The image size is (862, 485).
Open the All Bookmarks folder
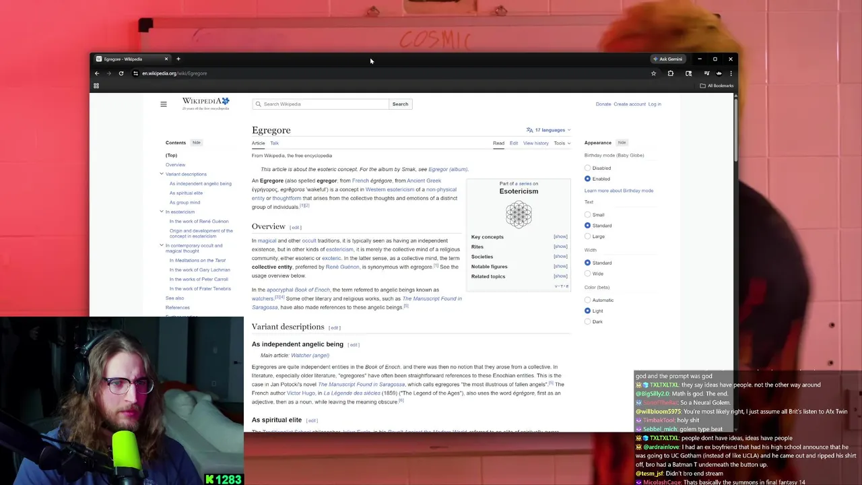717,86
